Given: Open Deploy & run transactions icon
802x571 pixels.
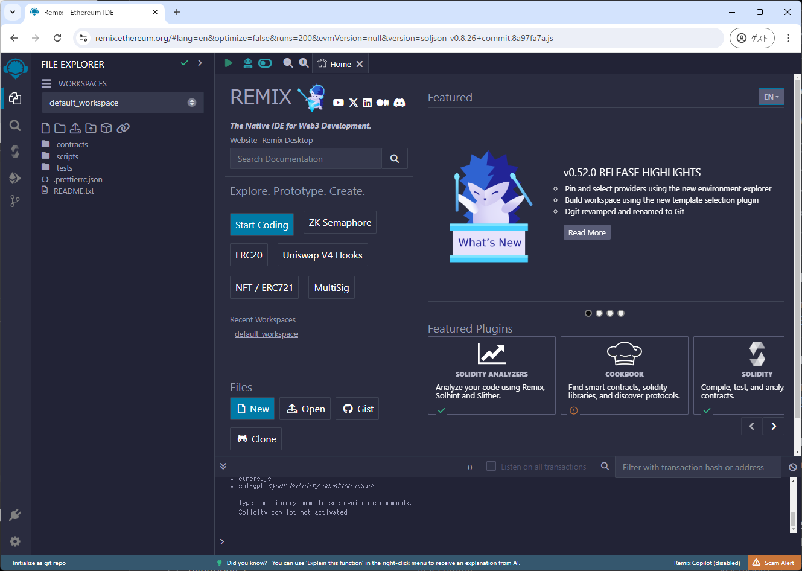Looking at the screenshot, I should pyautogui.click(x=15, y=177).
